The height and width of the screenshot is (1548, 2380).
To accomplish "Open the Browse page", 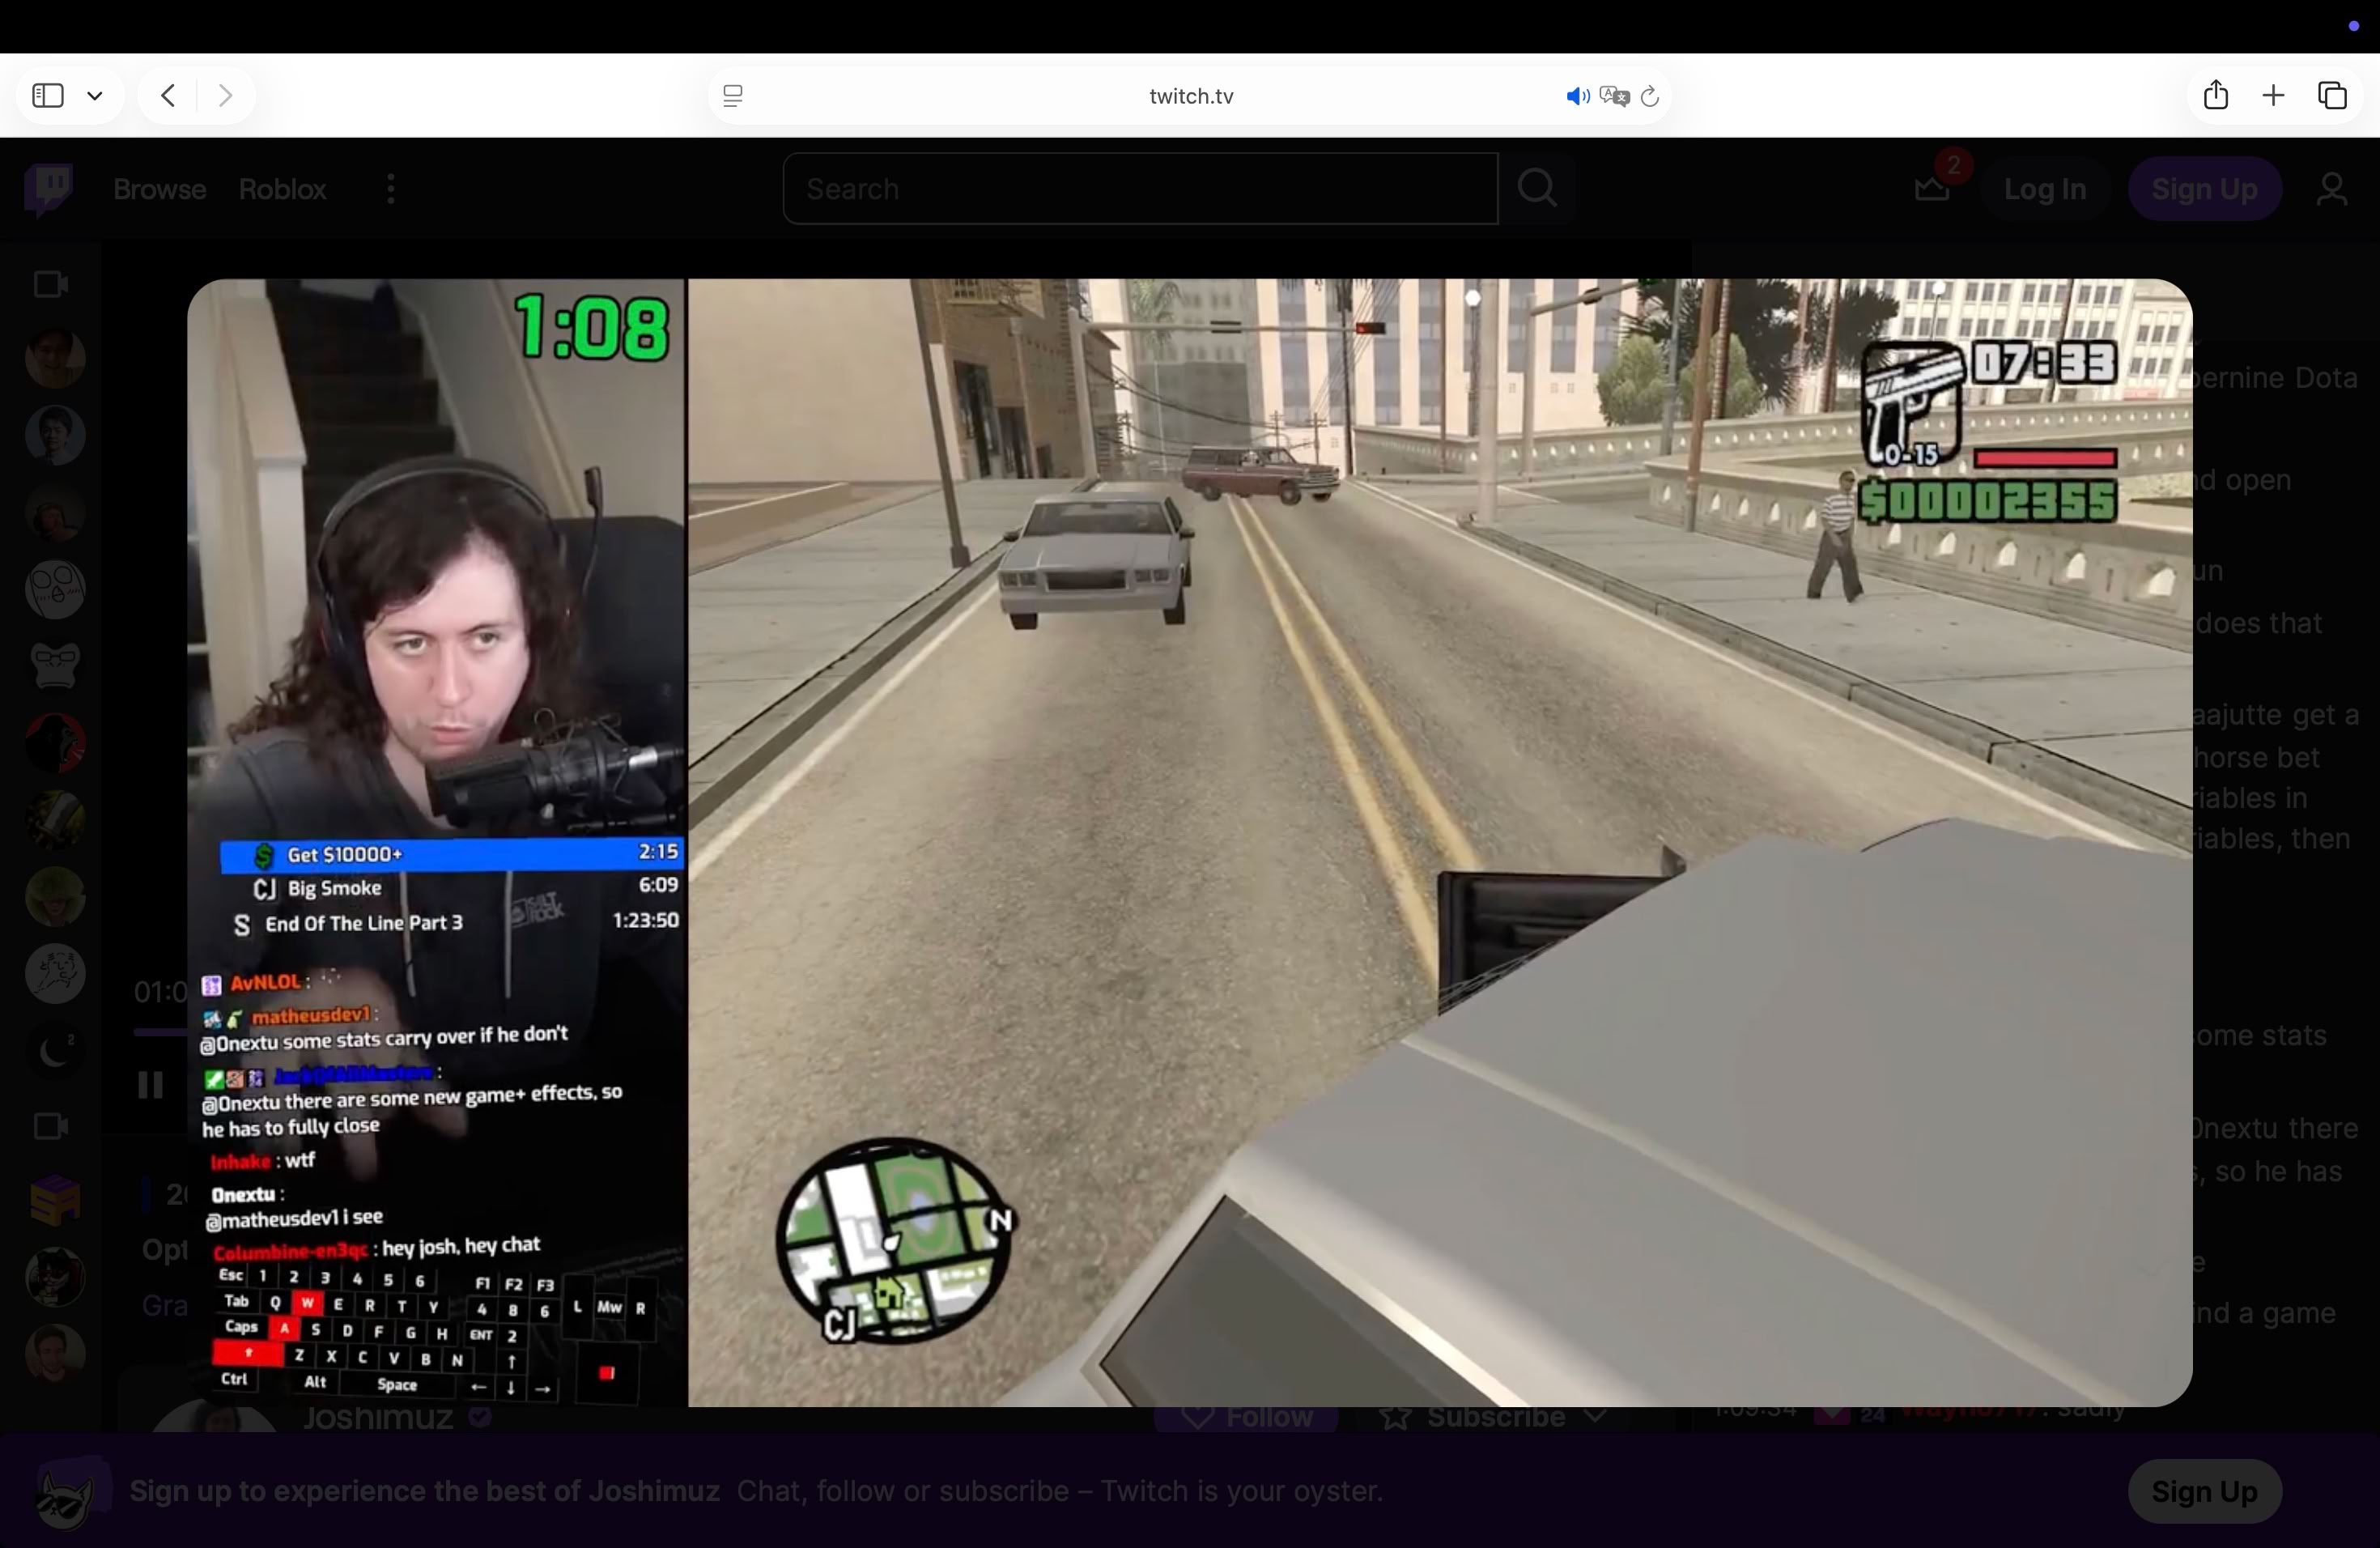I will pyautogui.click(x=159, y=189).
